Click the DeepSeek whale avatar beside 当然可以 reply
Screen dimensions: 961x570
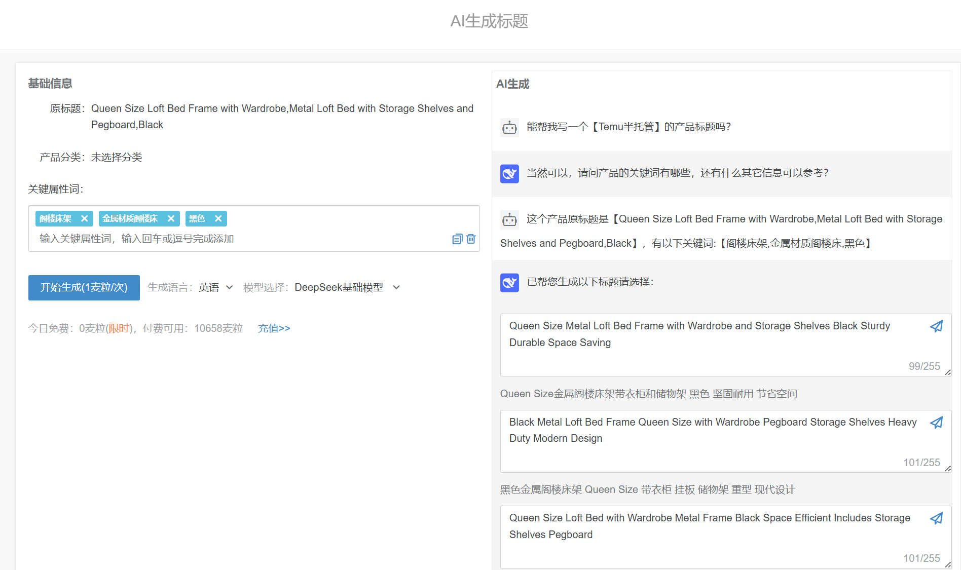[x=509, y=173]
